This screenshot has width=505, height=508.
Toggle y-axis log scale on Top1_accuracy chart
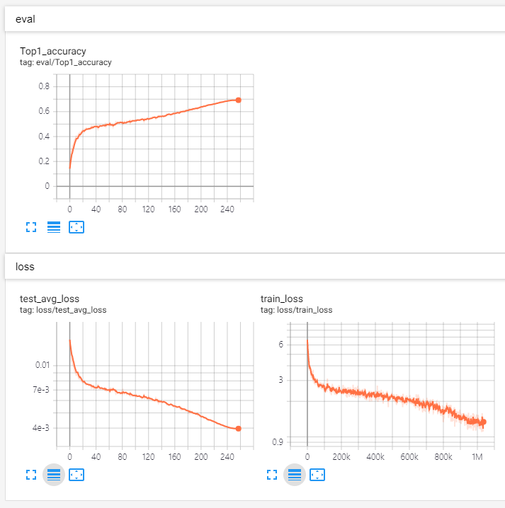(x=54, y=227)
